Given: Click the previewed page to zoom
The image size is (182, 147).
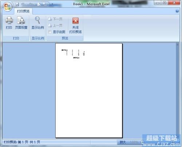Looking at the screenshot, I should pos(89,91).
